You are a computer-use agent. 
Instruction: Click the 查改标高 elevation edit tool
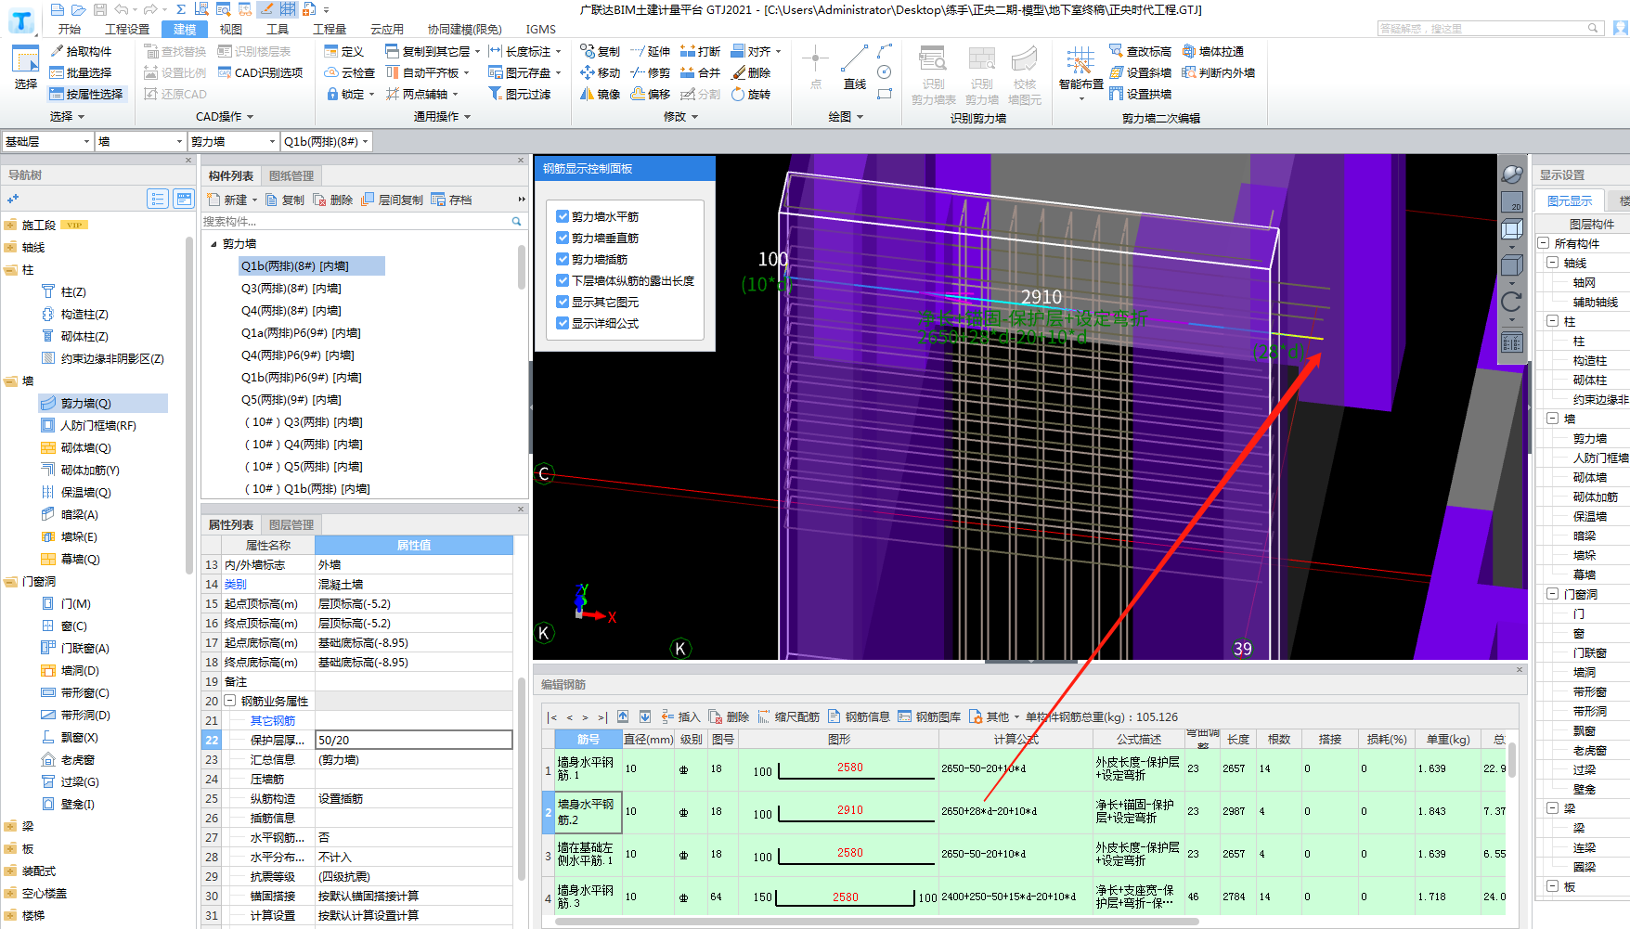[x=1141, y=51]
